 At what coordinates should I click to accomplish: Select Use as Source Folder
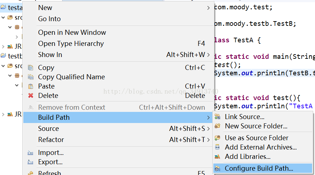click(x=263, y=138)
